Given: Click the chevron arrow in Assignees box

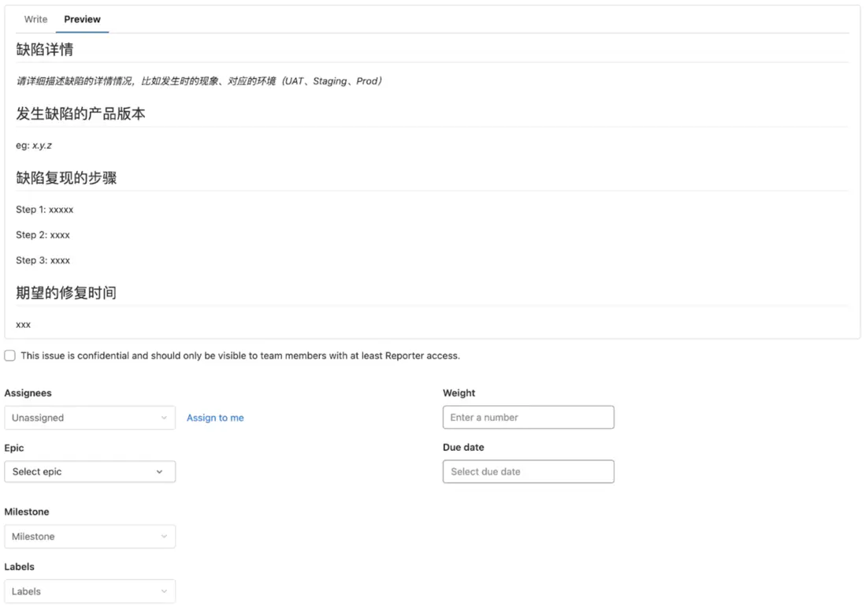Looking at the screenshot, I should click(x=164, y=418).
